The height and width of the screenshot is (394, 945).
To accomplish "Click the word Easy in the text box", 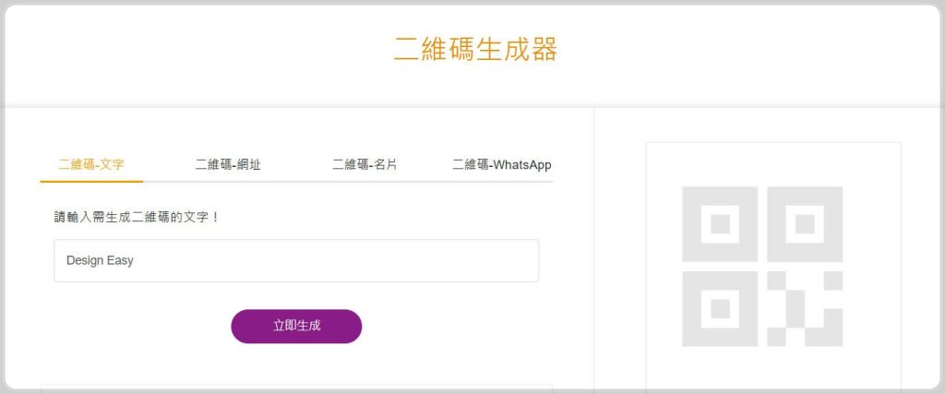I will (122, 261).
